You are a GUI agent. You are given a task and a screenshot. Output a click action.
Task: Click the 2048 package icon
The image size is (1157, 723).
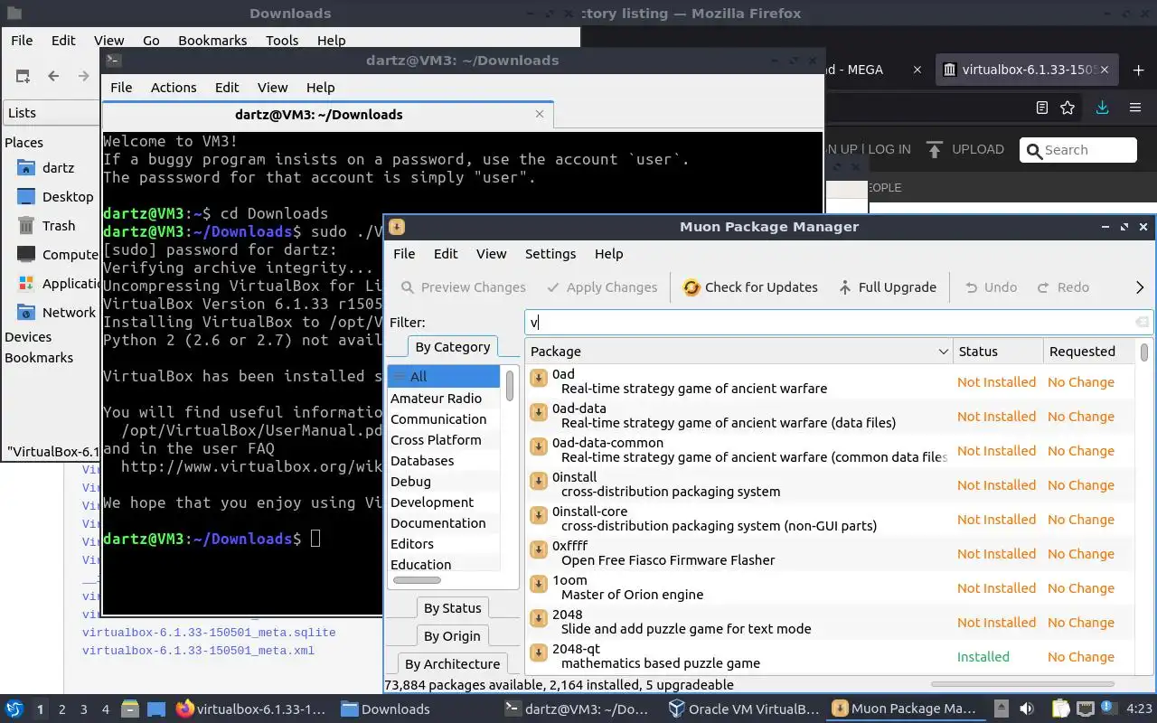click(x=539, y=618)
